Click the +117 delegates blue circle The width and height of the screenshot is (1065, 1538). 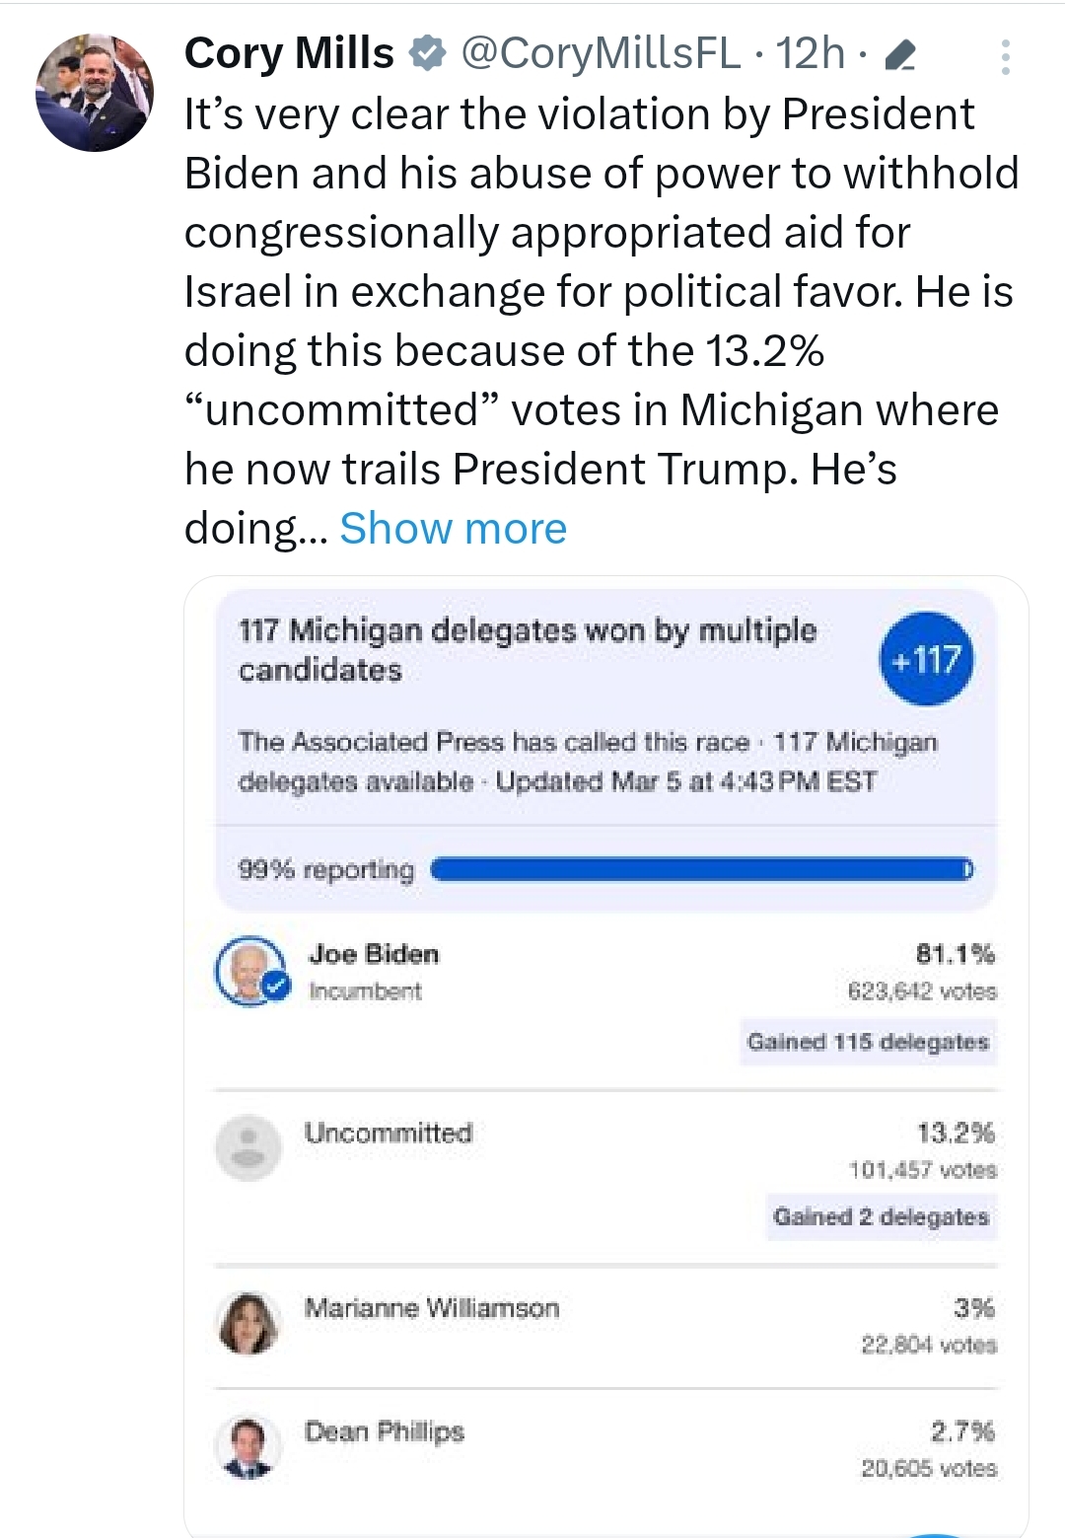[926, 659]
